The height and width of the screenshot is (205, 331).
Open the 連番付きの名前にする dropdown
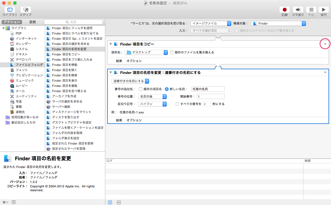click(x=130, y=81)
